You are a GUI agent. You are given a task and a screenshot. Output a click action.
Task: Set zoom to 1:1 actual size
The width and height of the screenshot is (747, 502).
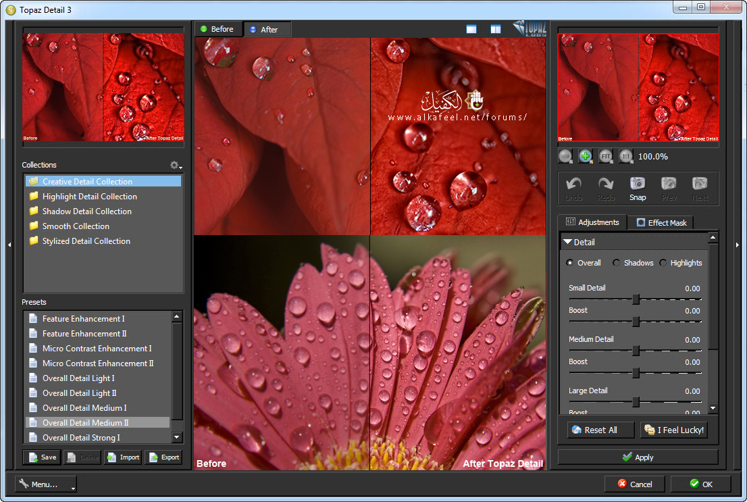625,156
